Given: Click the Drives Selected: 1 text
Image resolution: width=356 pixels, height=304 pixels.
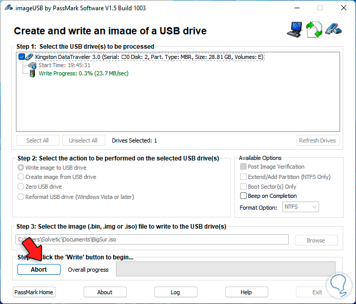Looking at the screenshot, I should point(134,140).
